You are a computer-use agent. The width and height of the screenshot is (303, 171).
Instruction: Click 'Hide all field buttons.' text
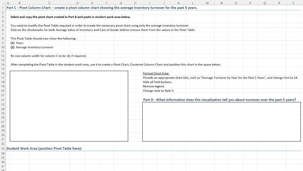(x=157, y=82)
